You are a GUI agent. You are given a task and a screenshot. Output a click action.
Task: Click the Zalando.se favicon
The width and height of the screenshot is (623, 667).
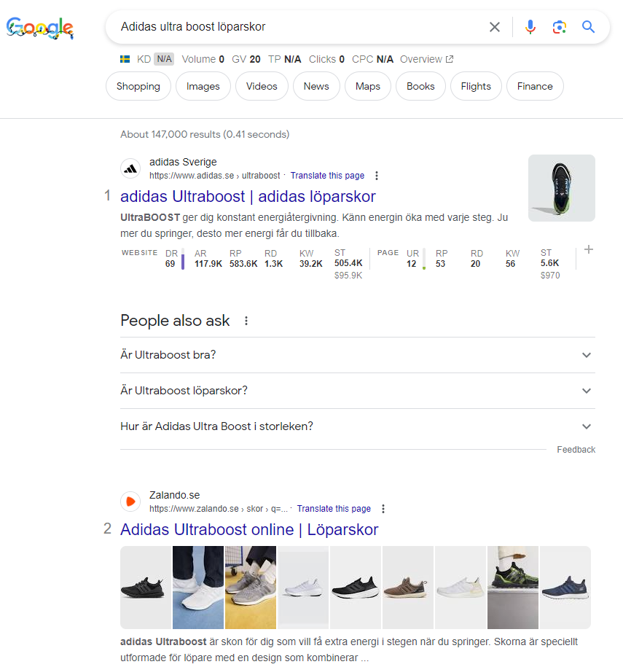(130, 502)
